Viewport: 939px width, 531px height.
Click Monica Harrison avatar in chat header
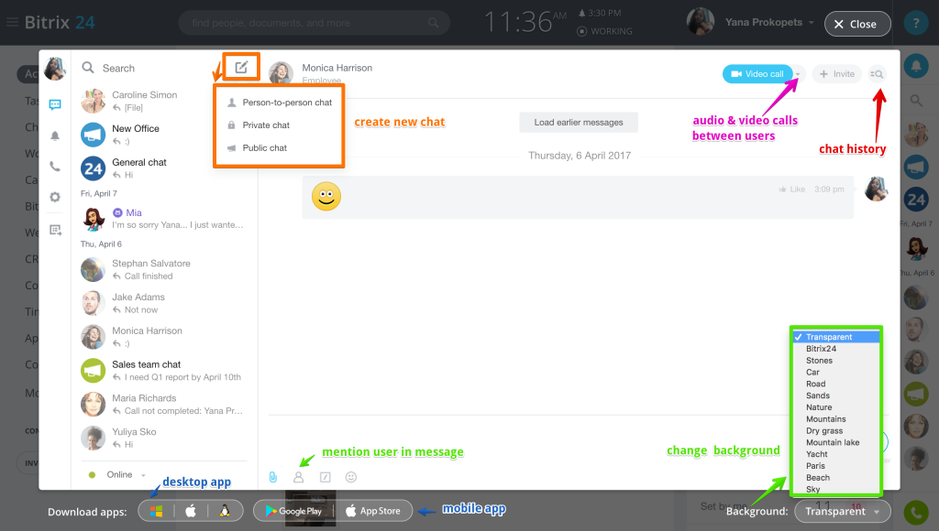pos(281,73)
